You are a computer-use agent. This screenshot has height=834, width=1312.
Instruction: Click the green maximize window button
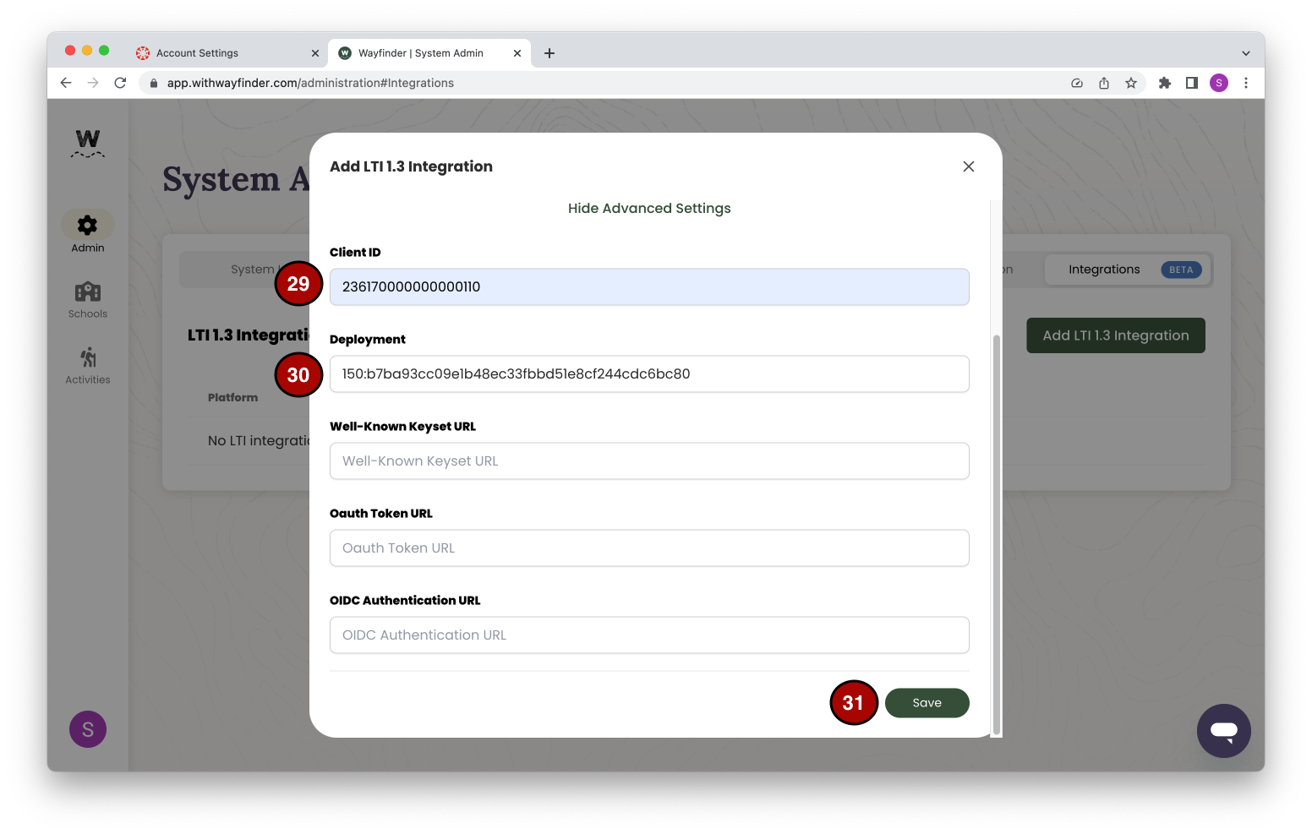click(x=104, y=51)
